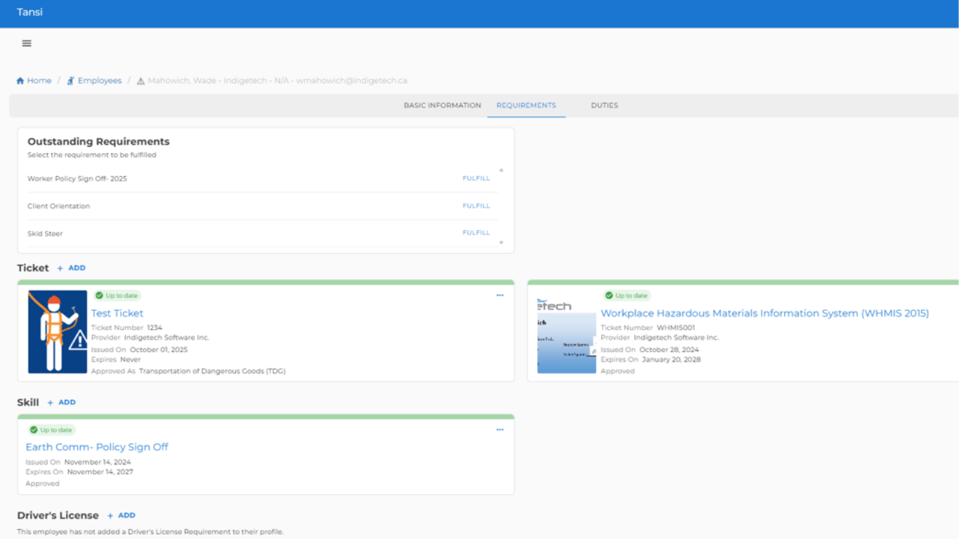The width and height of the screenshot is (959, 539).
Task: Click the Home breadcrumb link
Action: click(34, 81)
